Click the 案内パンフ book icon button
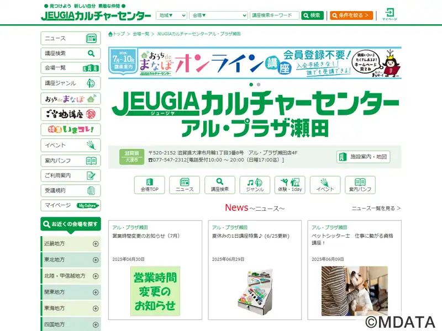The height and width of the screenshot is (331, 442). pos(360,185)
